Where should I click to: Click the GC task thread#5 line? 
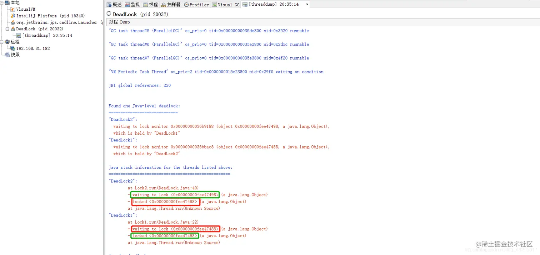click(209, 31)
